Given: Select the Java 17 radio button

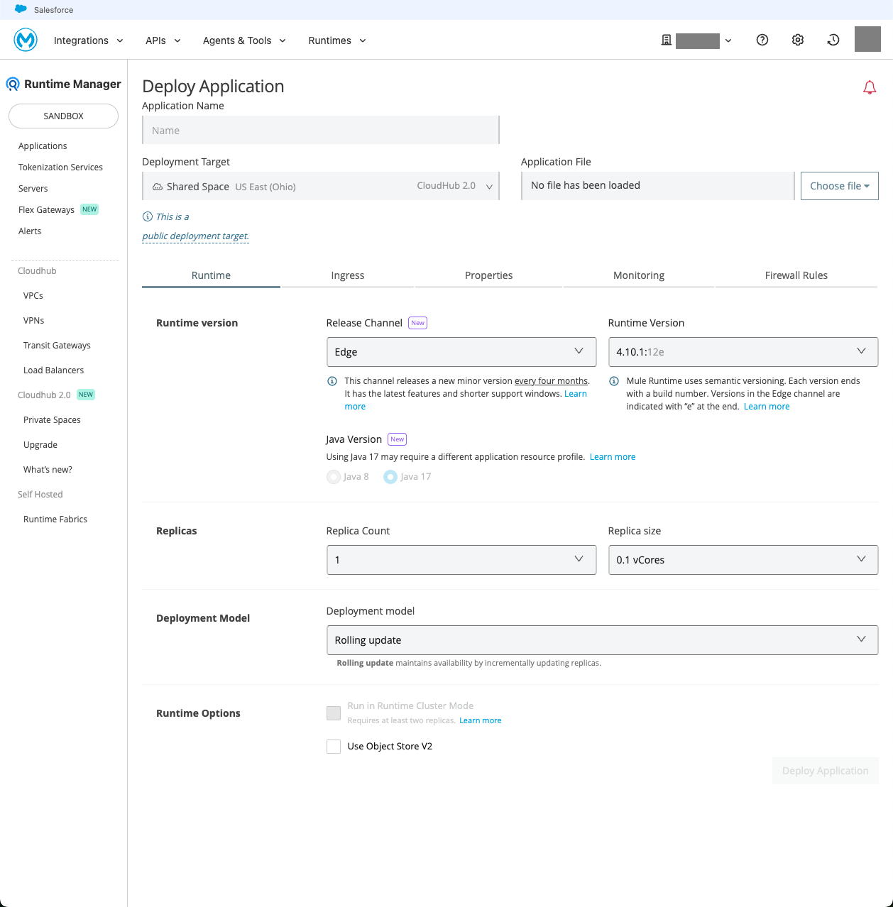Looking at the screenshot, I should 390,477.
